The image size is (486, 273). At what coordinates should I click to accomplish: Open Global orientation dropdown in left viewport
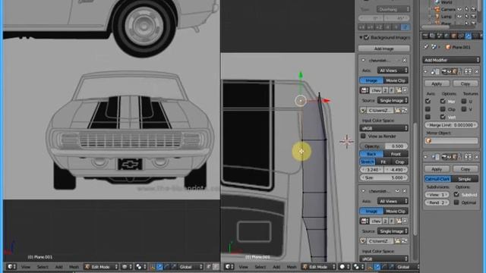tap(191, 266)
